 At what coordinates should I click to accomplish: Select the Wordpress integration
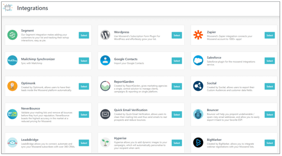[x=177, y=35]
